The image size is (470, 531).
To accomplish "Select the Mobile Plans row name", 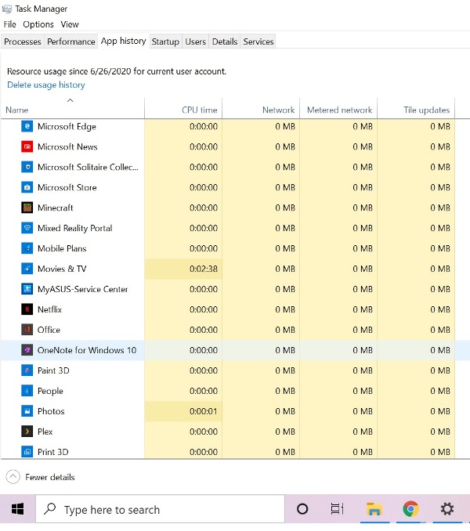I will (62, 248).
